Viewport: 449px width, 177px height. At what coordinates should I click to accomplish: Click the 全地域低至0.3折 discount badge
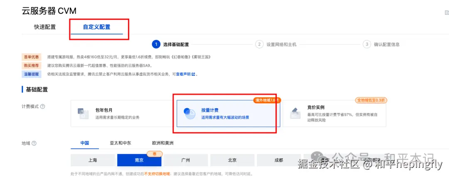pos(371,100)
